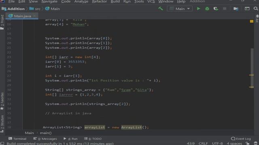Image resolution: width=259 pixels, height=145 pixels.
Task: Select src folder in breadcrumb
Action: (35, 9)
